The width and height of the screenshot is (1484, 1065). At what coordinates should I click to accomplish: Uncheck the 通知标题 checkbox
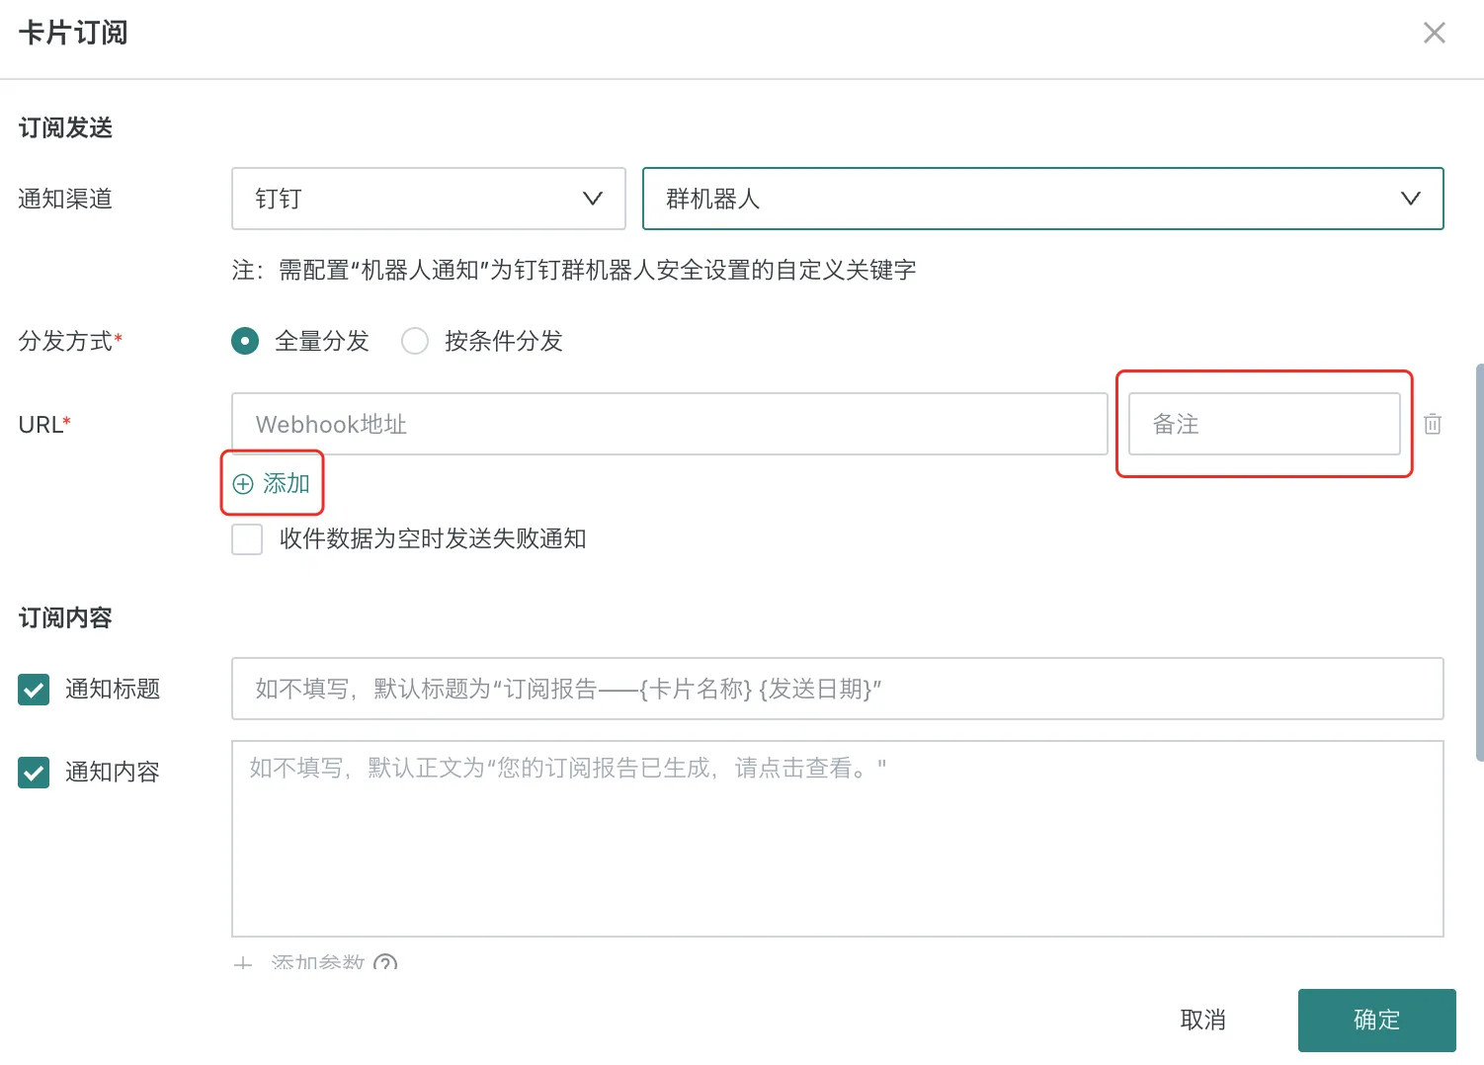[34, 690]
